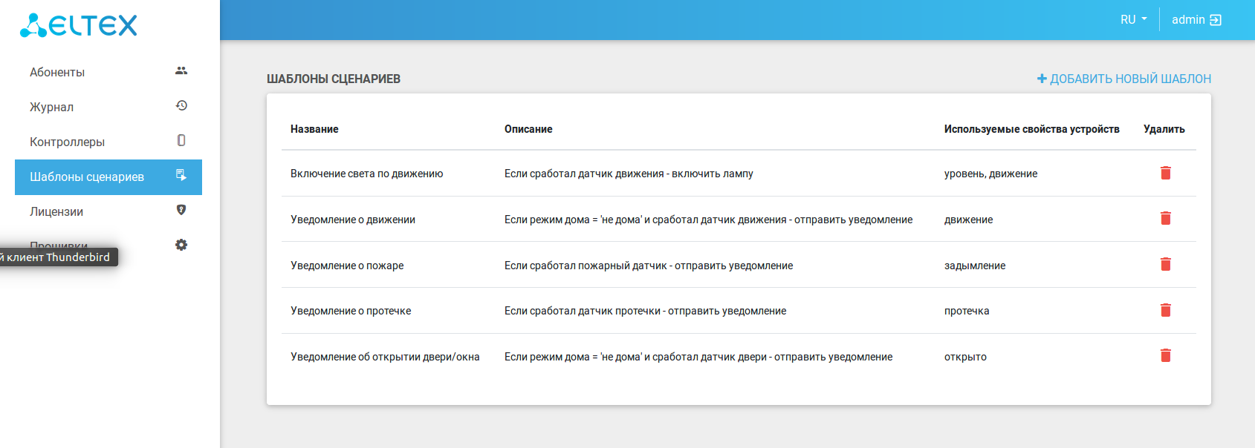Click the admin username in header
Viewport: 1255px width, 448px height.
(1187, 20)
